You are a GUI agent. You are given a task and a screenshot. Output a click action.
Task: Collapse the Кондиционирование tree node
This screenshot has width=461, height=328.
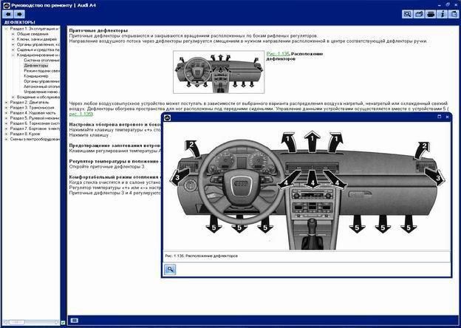13,55
